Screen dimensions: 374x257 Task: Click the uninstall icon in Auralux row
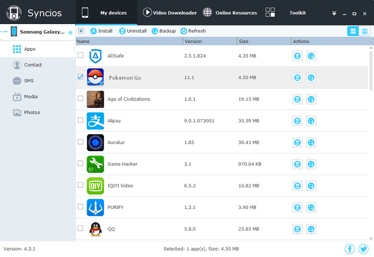[297, 143]
